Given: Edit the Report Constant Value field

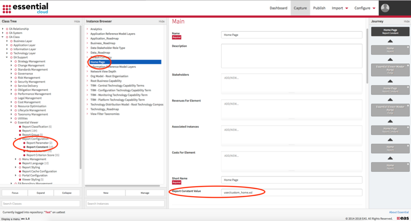Looking at the screenshot, I should click(x=292, y=193).
